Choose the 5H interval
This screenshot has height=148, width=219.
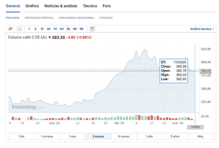(62, 29)
